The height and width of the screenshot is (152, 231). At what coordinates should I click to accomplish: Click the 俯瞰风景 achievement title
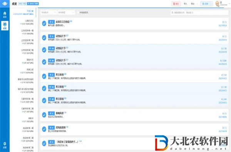click(x=60, y=113)
